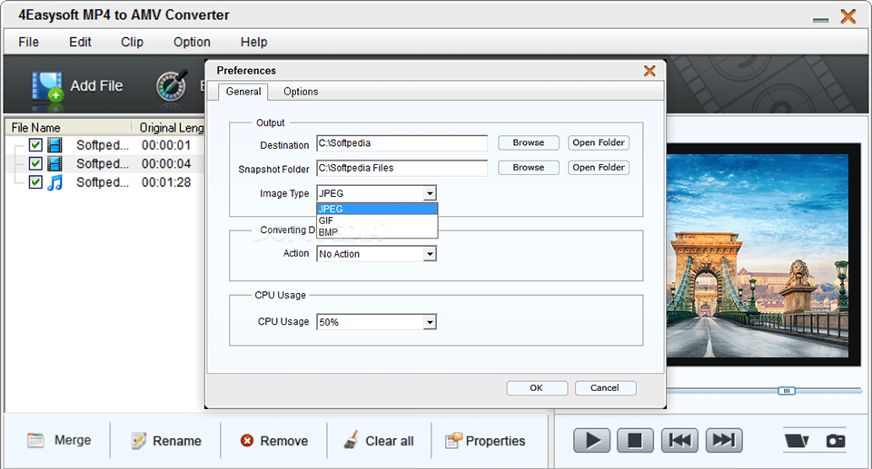
Task: Click the Merge icon button
Action: [x=36, y=441]
